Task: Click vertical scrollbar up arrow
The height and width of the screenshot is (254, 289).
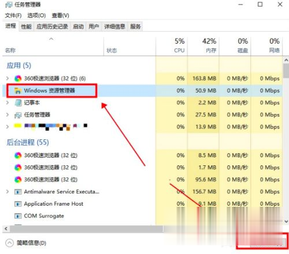Action: pos(286,60)
